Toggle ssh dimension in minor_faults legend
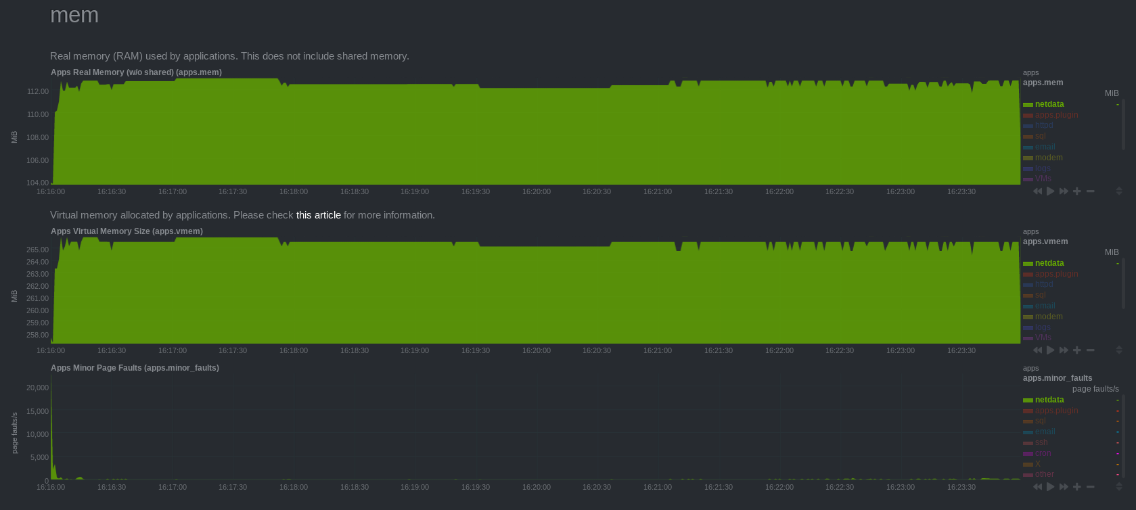This screenshot has height=510, width=1136. (x=1041, y=442)
